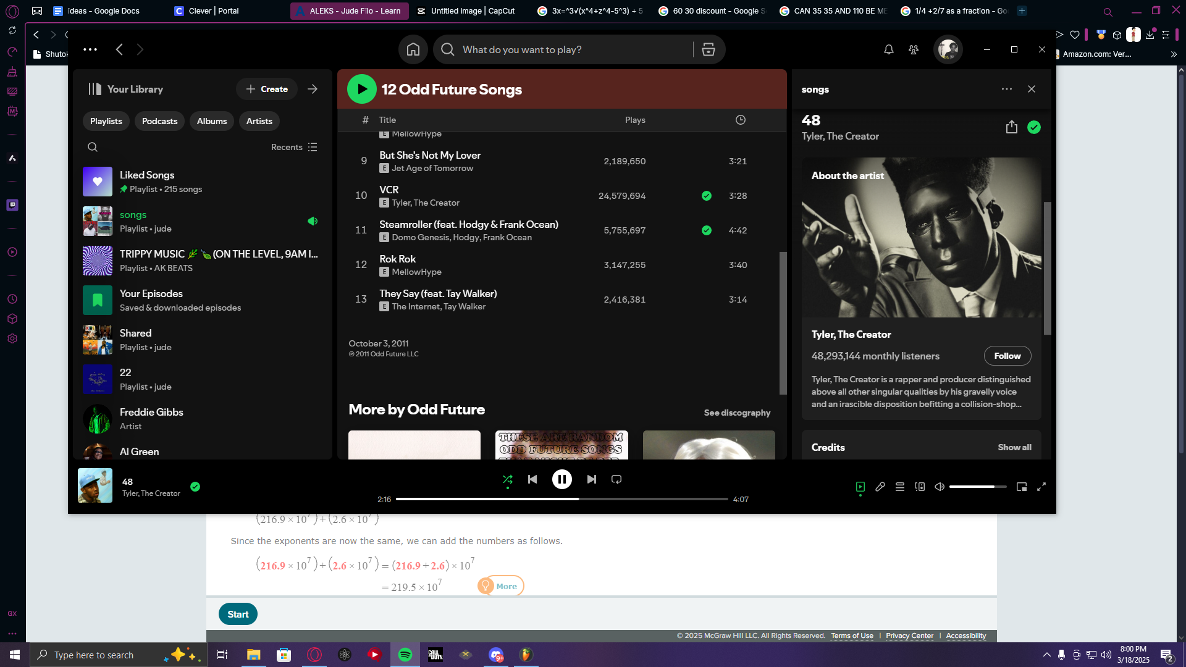Filter library by Albums
The image size is (1186, 667).
[x=212, y=121]
